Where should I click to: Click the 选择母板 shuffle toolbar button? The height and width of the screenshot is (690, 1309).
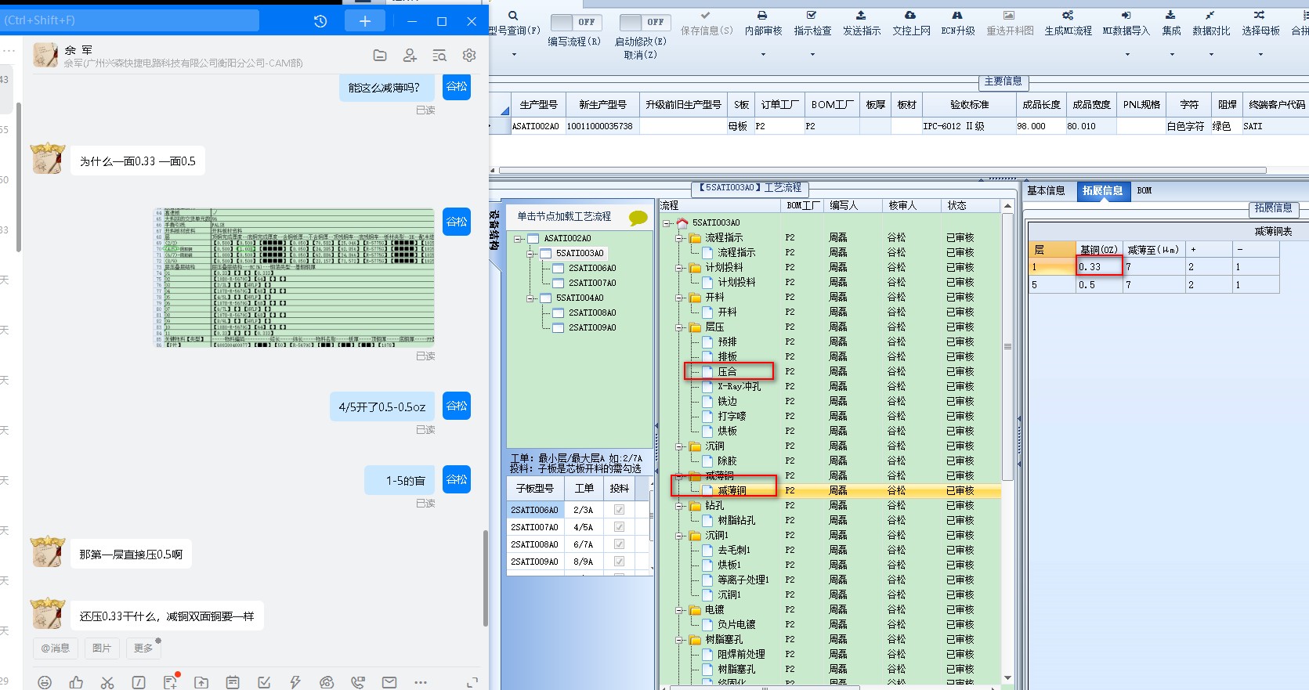[x=1260, y=23]
